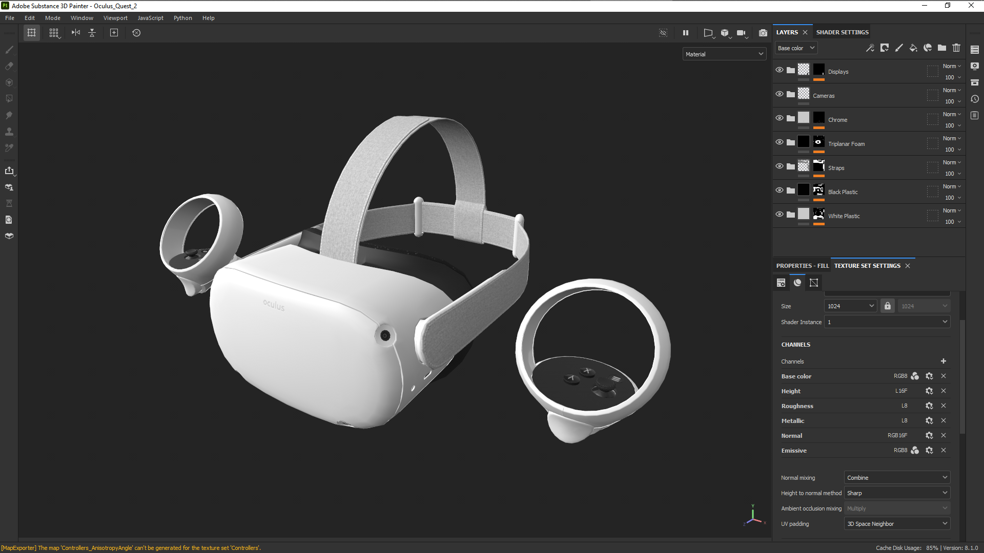Expand the Normal mixing Combine dropdown
Viewport: 984px width, 553px height.
pyautogui.click(x=896, y=478)
